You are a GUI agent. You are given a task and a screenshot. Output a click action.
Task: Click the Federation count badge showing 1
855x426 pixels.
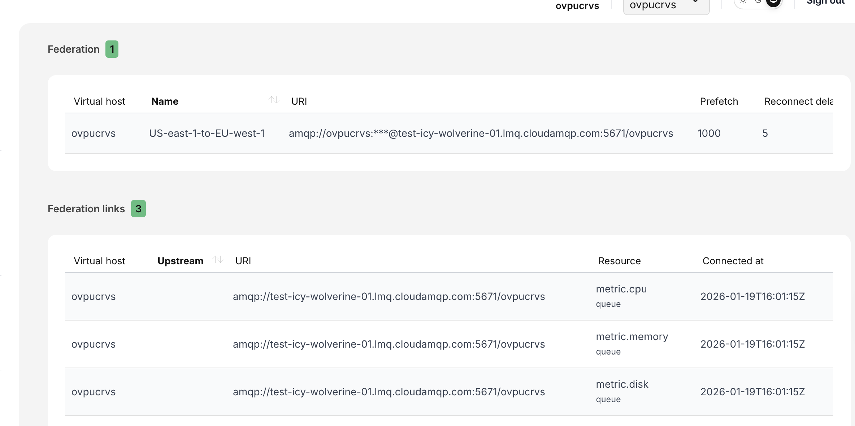(x=112, y=49)
